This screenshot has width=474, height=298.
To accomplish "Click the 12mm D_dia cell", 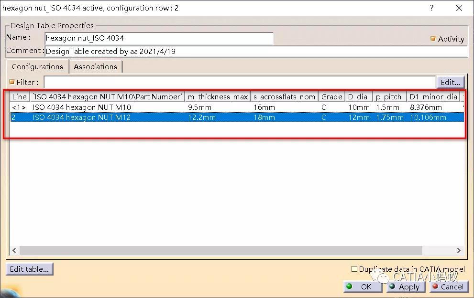I will [359, 117].
